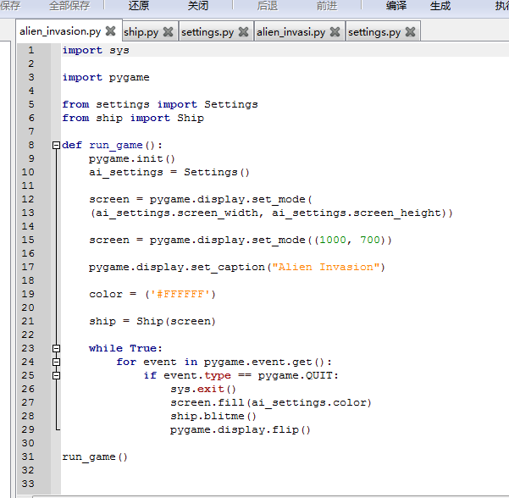This screenshot has height=498, width=509.
Task: Fold the for event loop block
Action: click(x=56, y=362)
